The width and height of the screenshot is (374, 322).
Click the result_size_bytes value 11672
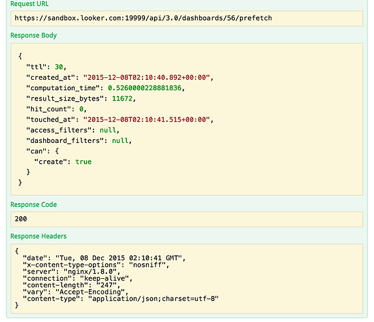tap(122, 99)
